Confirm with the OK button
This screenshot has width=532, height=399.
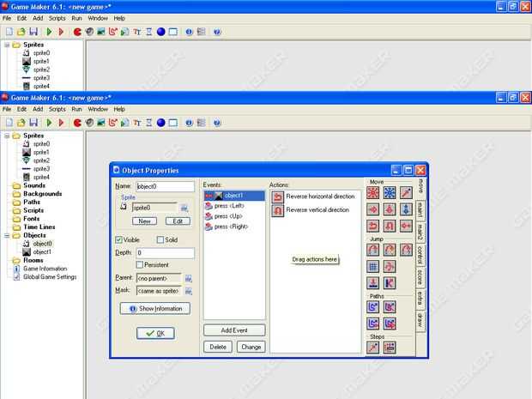click(x=155, y=333)
